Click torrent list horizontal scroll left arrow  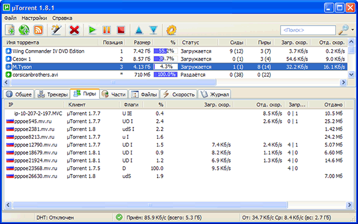point(7,82)
